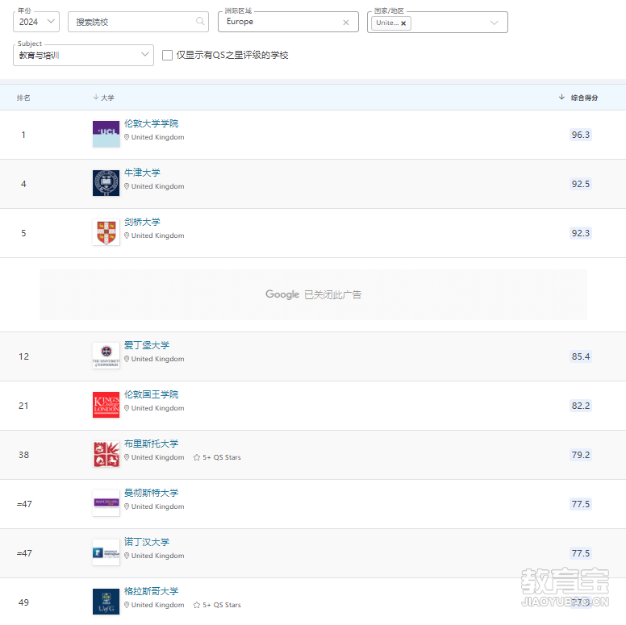Open the Subject dropdown 教育与培训

83,55
